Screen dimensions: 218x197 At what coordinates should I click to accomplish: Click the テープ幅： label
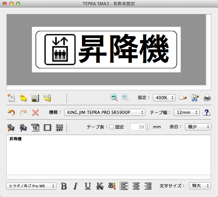pos(160,113)
